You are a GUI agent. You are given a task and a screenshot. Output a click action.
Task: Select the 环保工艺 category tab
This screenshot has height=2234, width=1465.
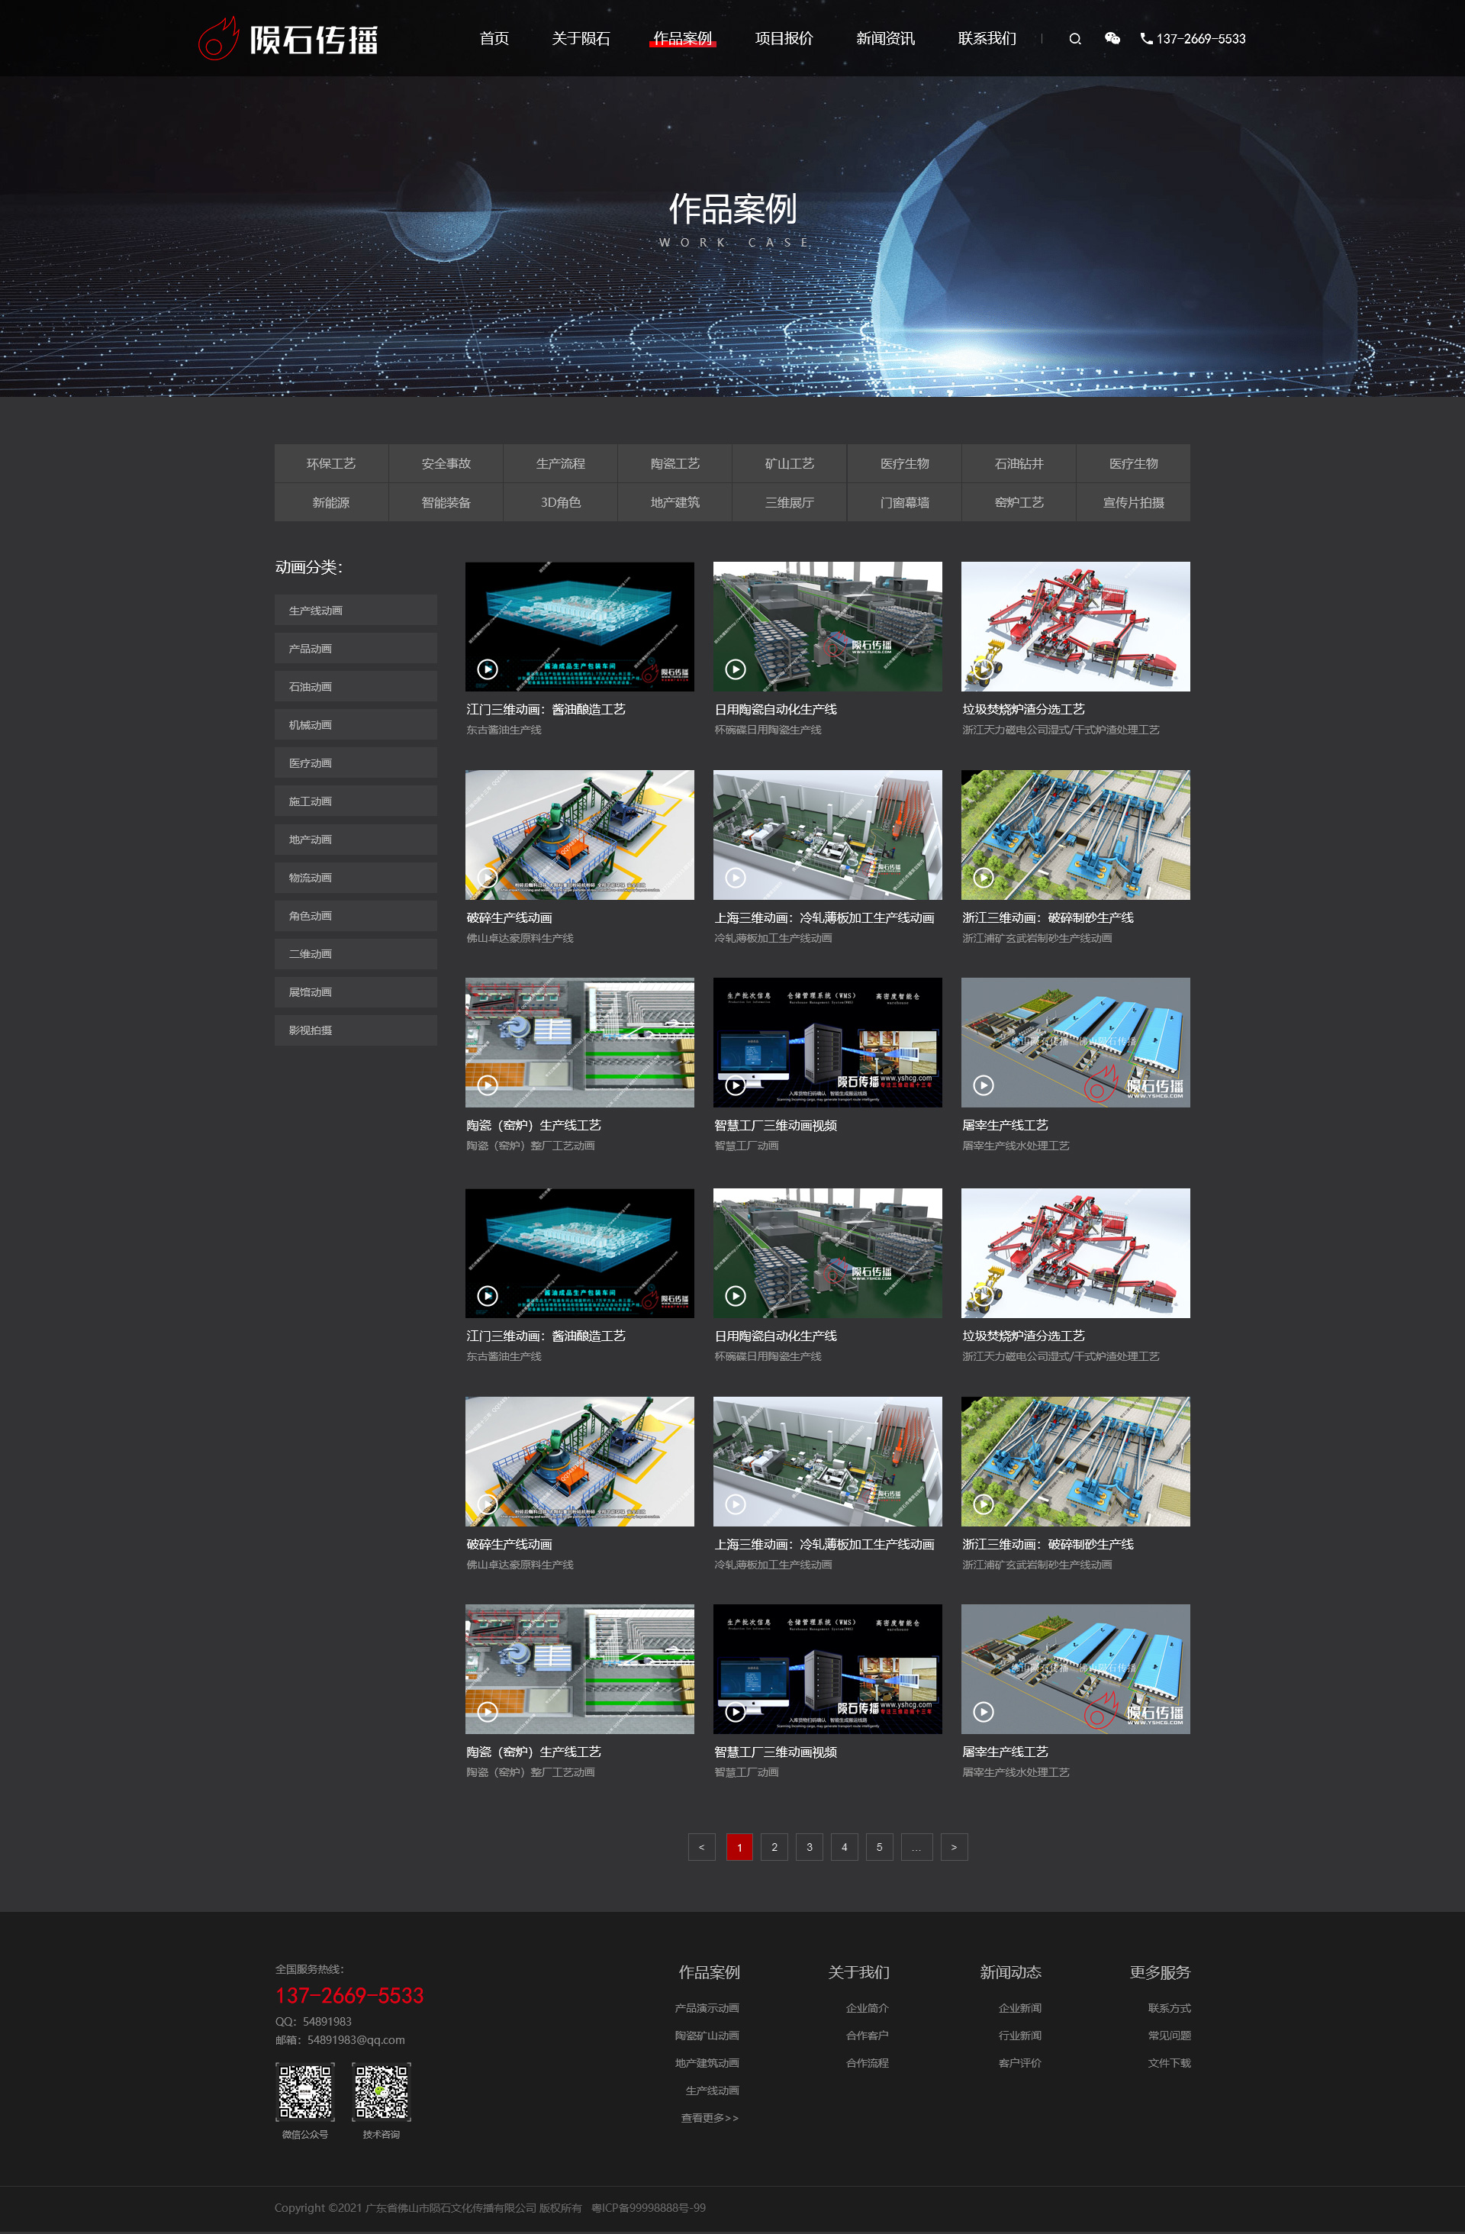(331, 464)
